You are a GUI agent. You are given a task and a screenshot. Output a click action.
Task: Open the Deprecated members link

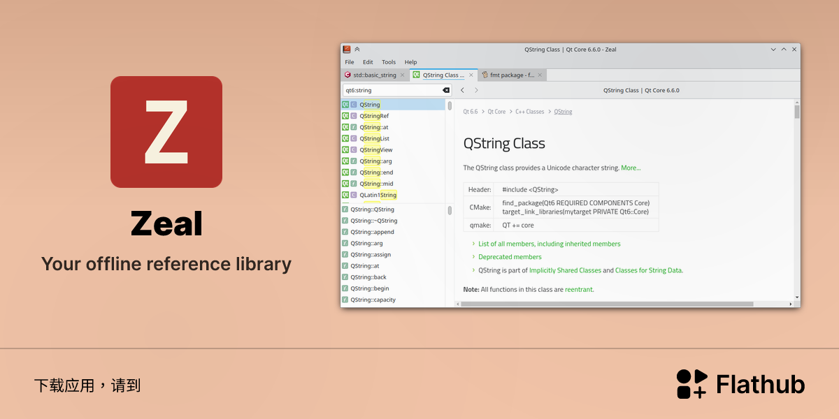(510, 257)
